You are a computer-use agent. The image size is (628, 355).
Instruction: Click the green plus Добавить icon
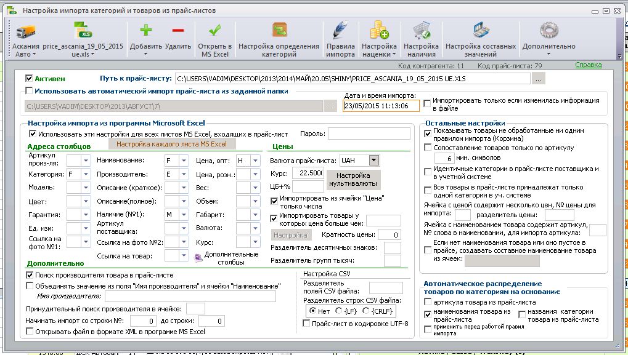[x=146, y=30]
